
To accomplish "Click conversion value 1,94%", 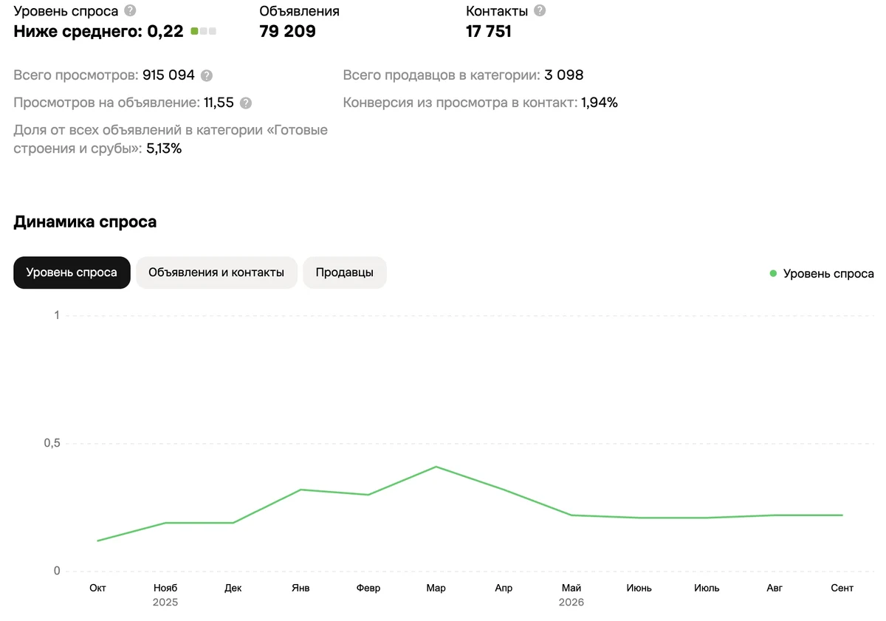I will tap(600, 103).
